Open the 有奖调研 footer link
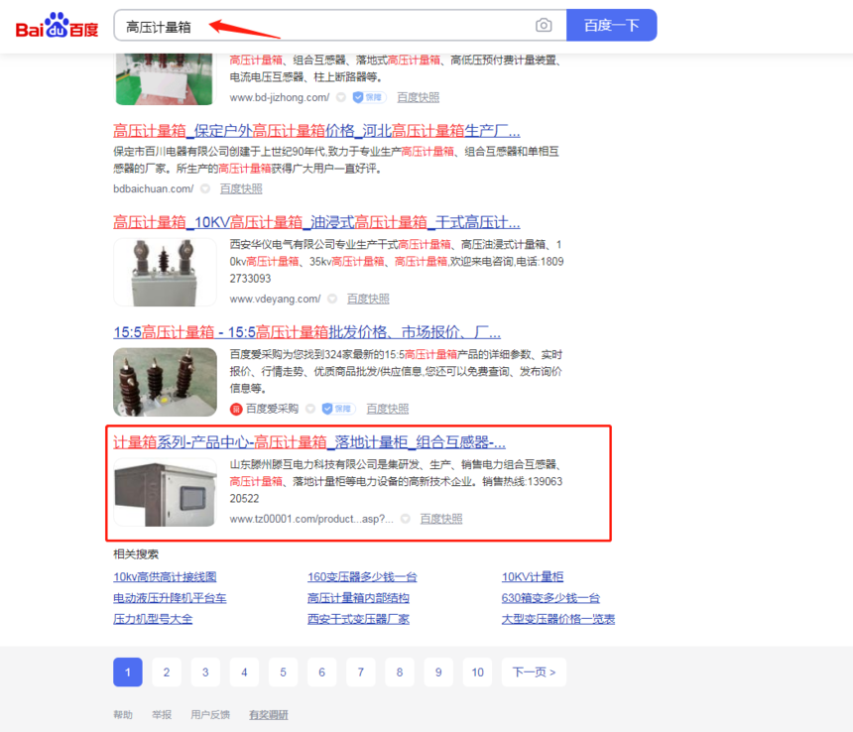This screenshot has width=853, height=732. pos(269,714)
